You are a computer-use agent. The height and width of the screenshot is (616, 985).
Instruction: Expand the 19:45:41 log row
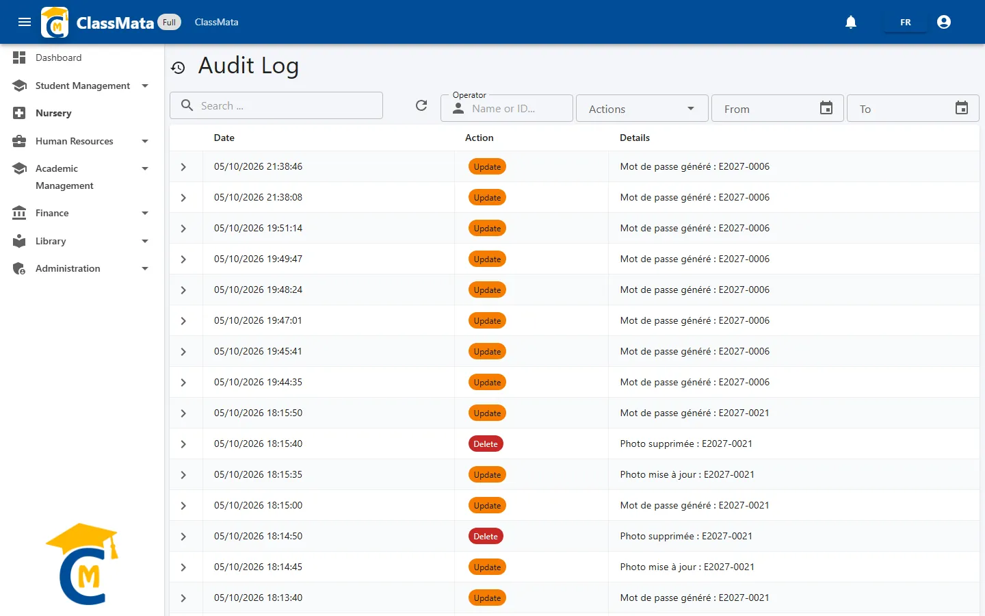(183, 352)
